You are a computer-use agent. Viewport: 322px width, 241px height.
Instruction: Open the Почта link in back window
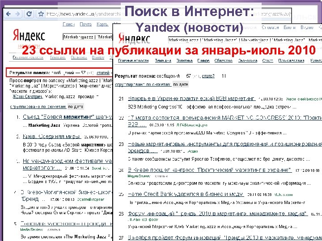click(x=85, y=24)
